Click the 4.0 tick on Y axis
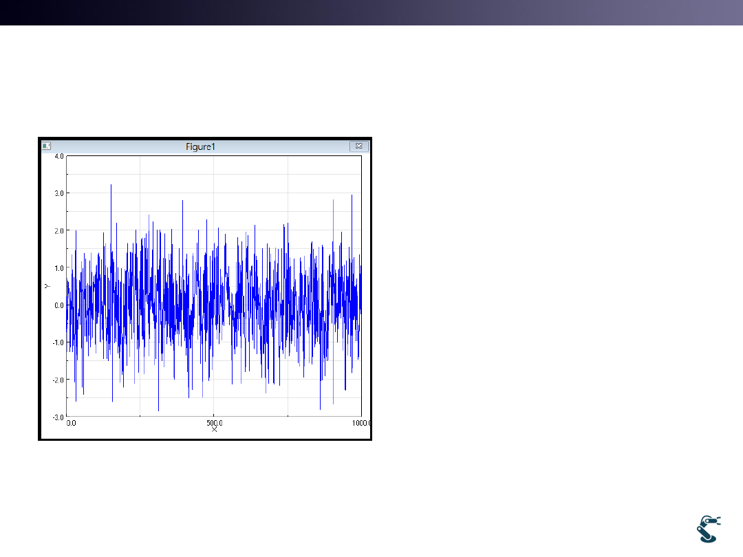Image resolution: width=743 pixels, height=557 pixels. click(x=58, y=156)
